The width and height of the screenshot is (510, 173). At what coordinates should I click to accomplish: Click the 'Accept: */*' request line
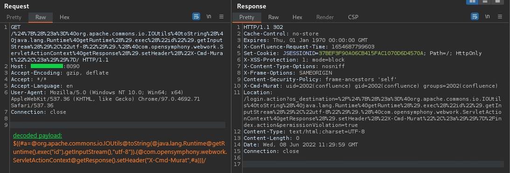point(28,79)
